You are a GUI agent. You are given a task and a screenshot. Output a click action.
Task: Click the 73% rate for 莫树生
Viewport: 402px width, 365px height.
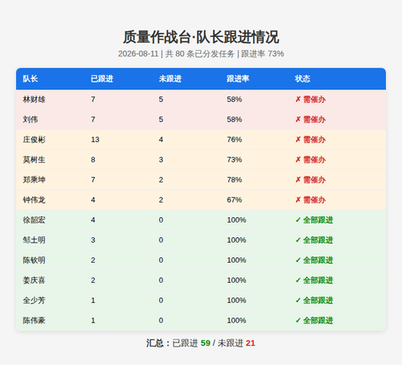[235, 160]
